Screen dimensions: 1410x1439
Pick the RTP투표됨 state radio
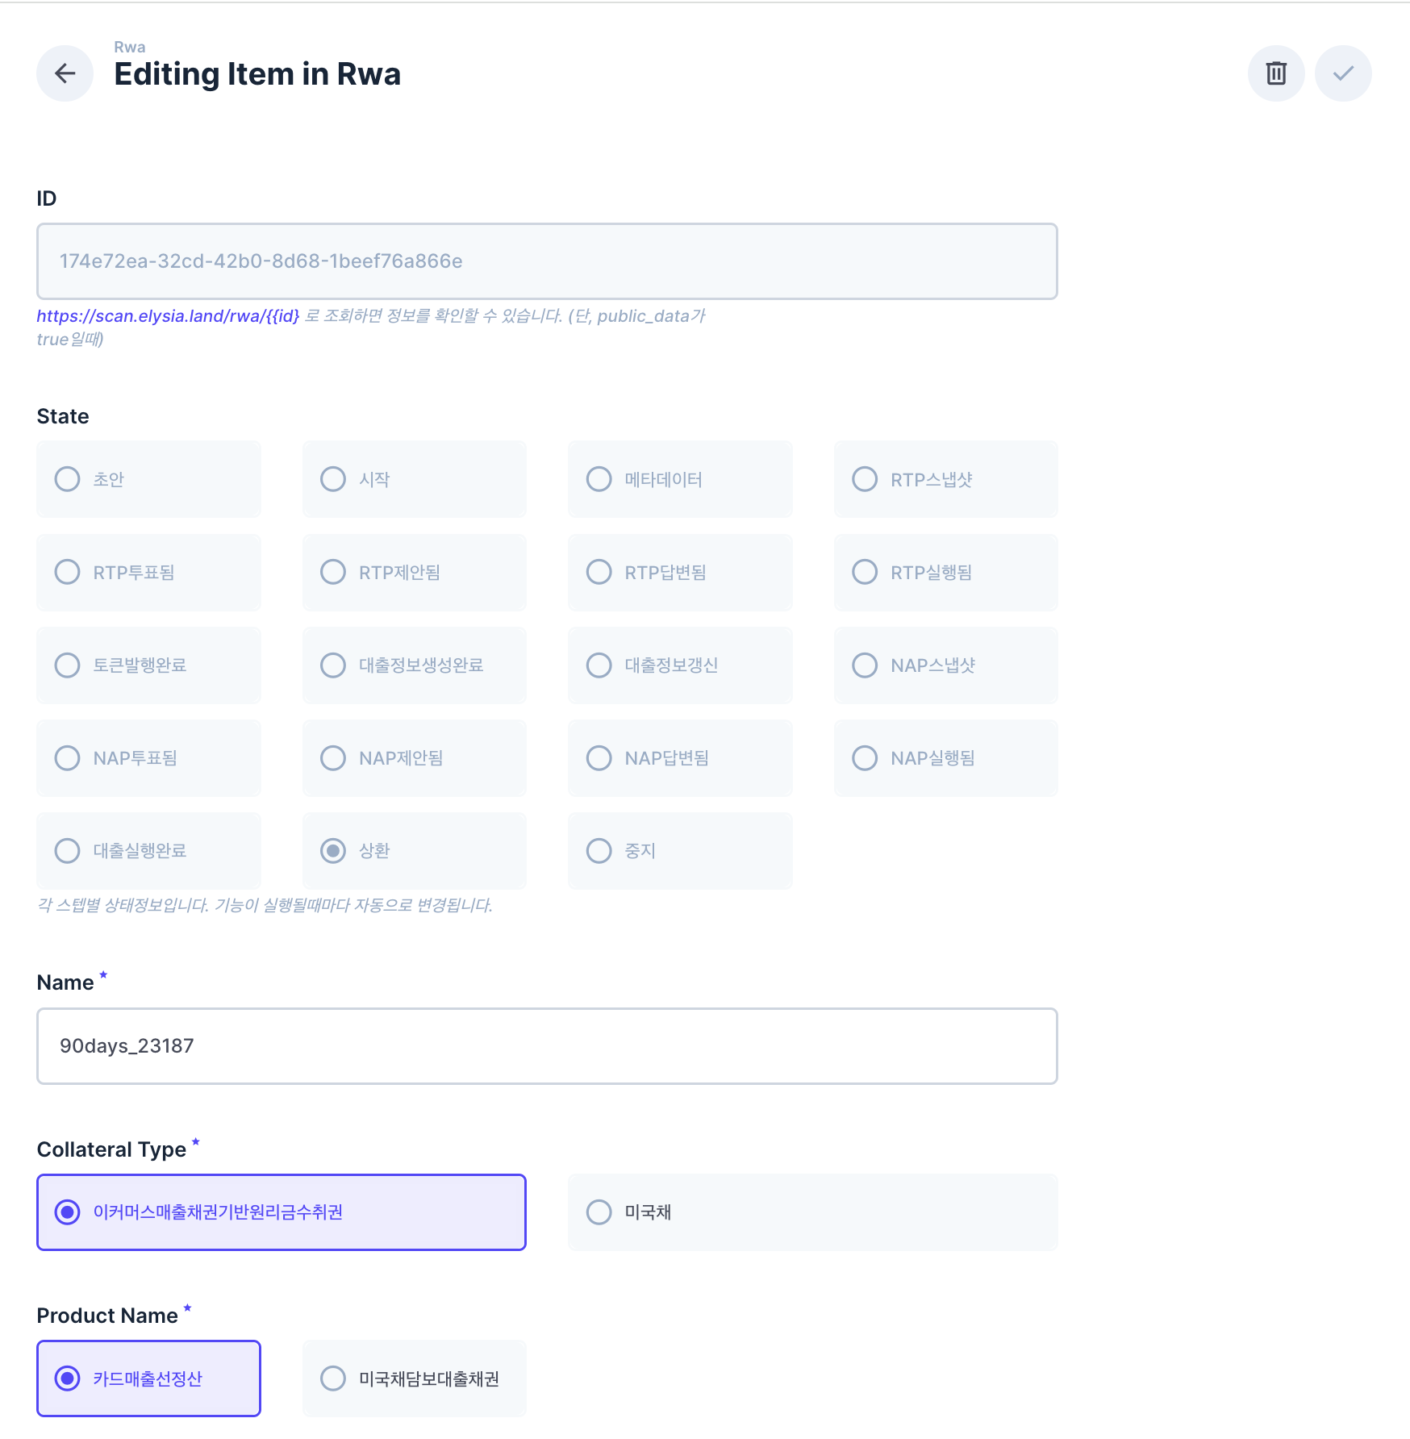(68, 572)
